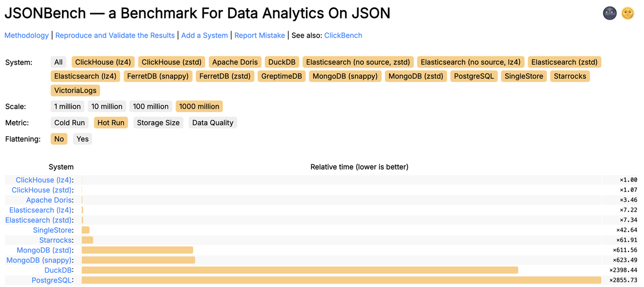Open the Methodology link
The image size is (644, 287).
click(x=27, y=35)
